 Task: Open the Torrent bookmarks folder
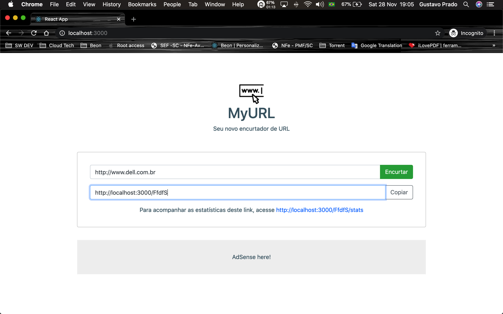tap(332, 45)
